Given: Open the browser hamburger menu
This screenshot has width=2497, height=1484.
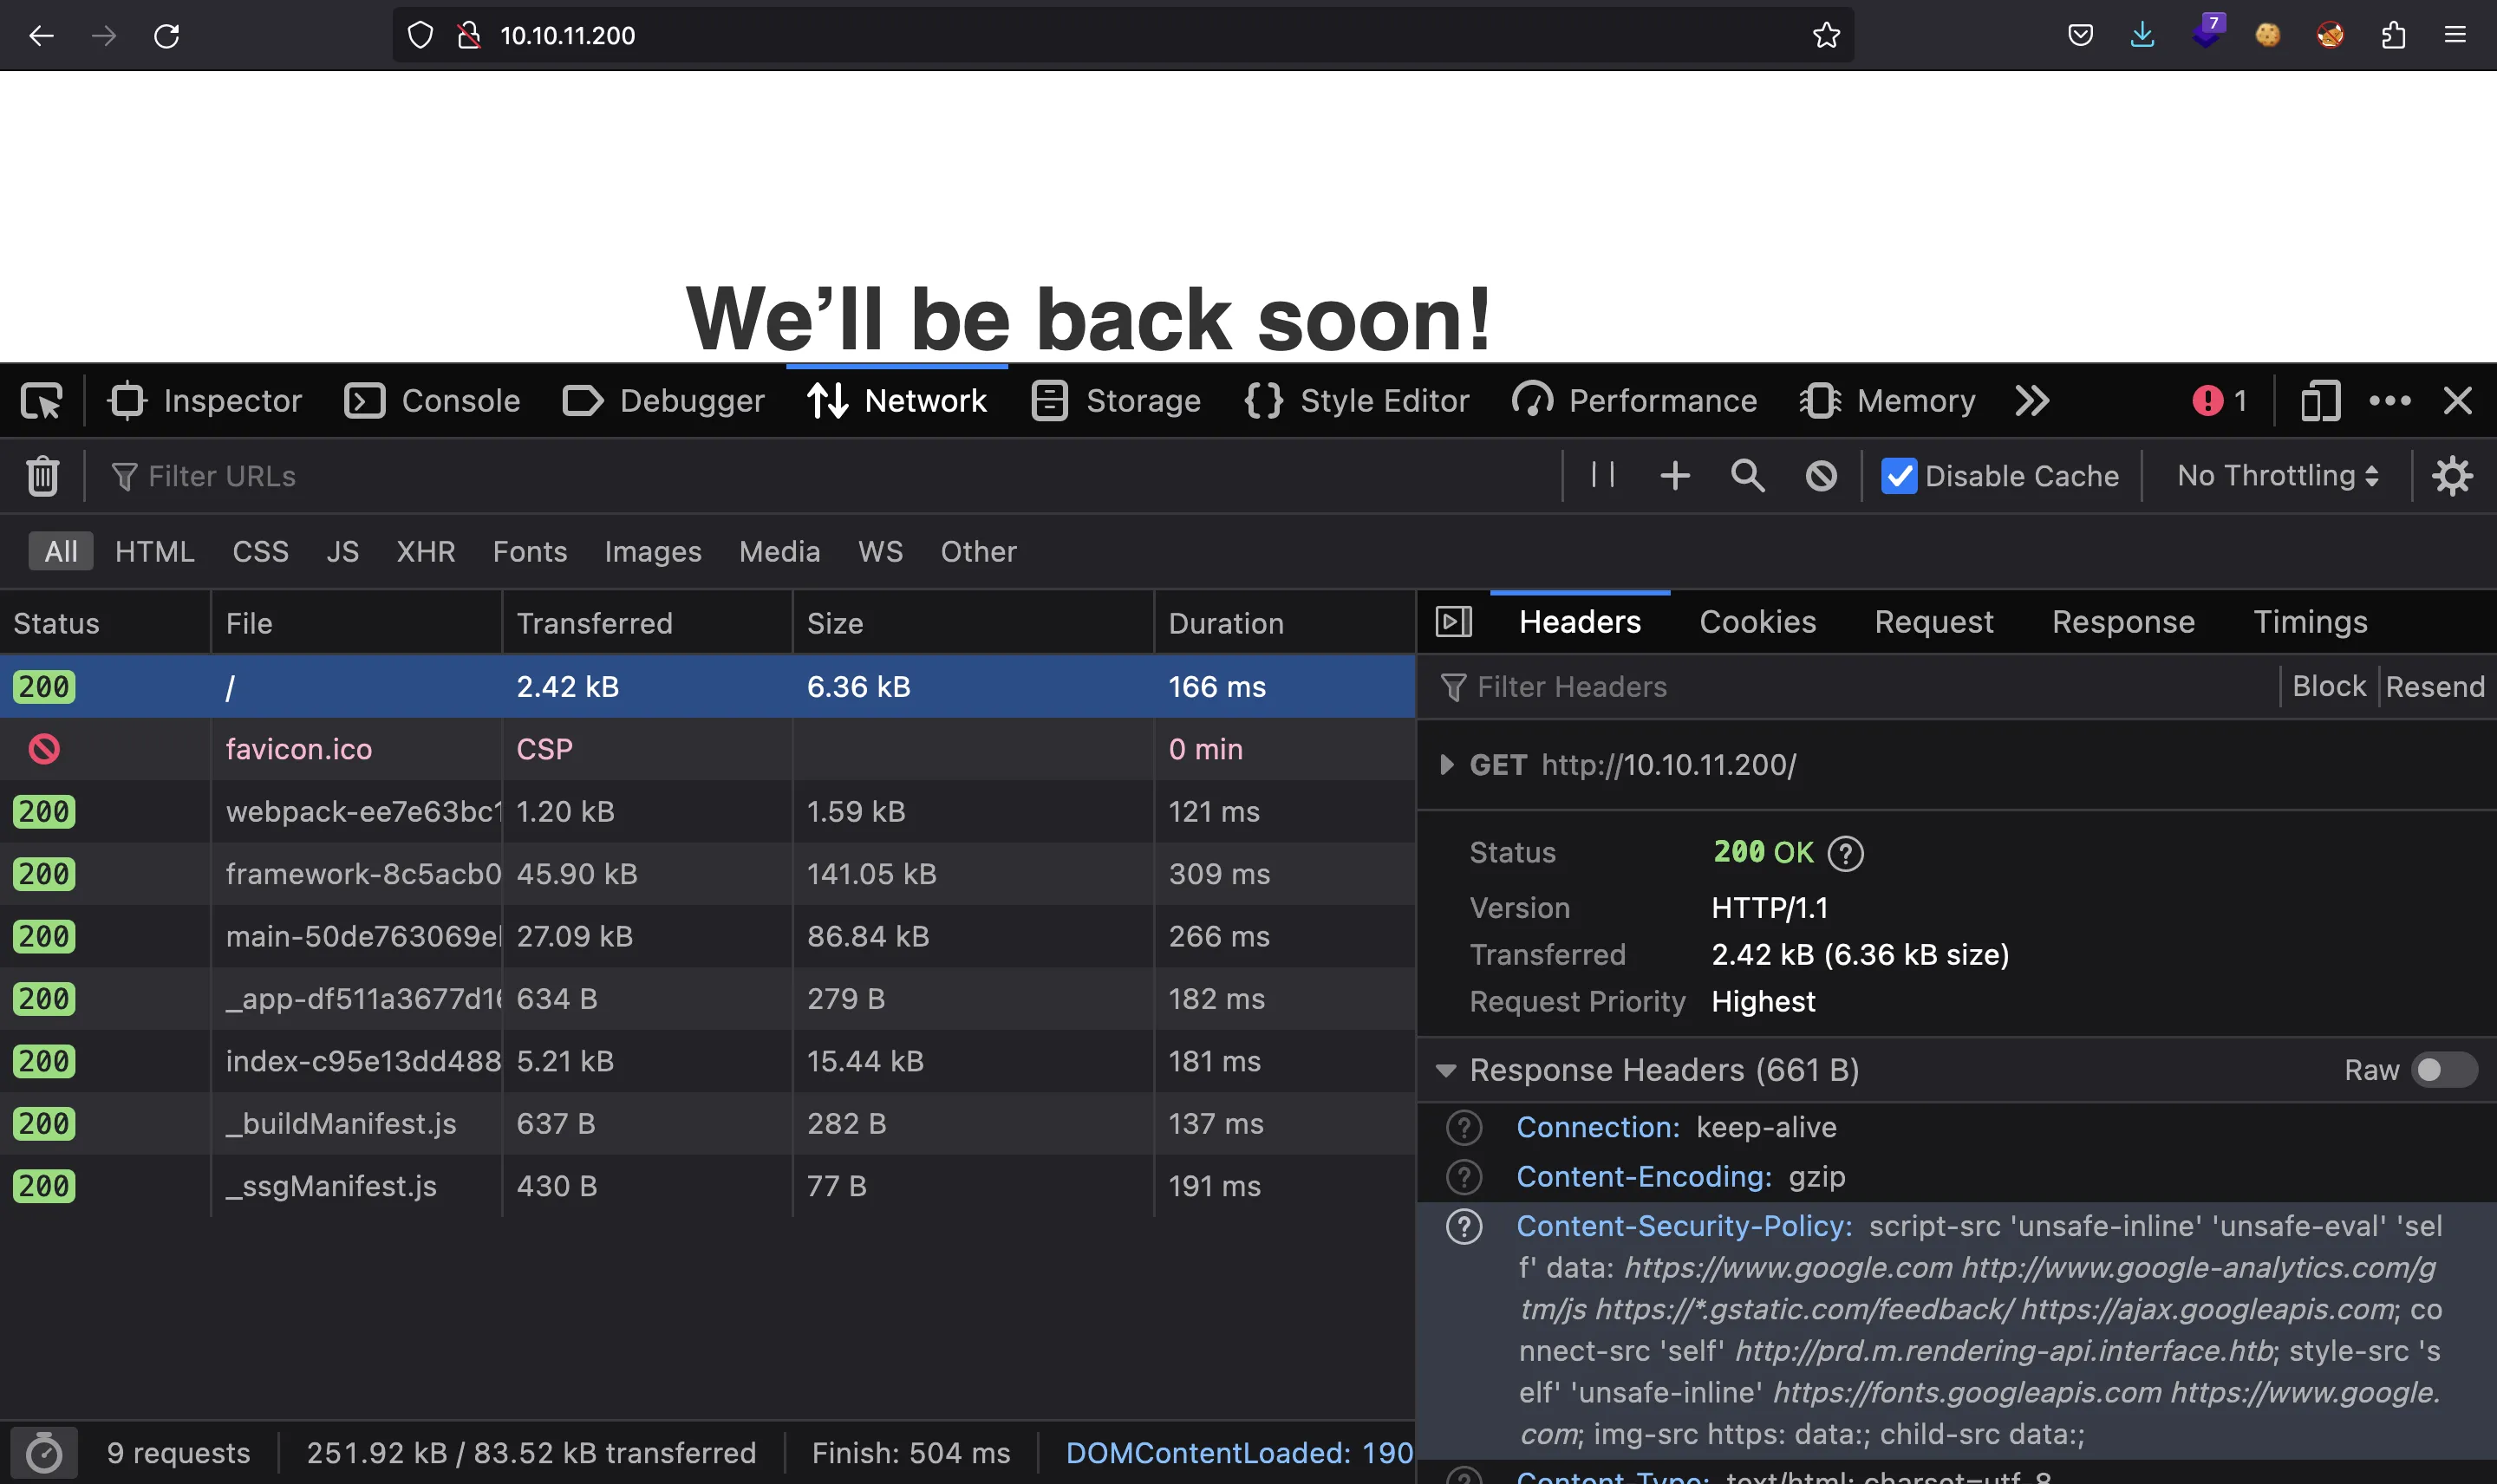Looking at the screenshot, I should click(2455, 36).
